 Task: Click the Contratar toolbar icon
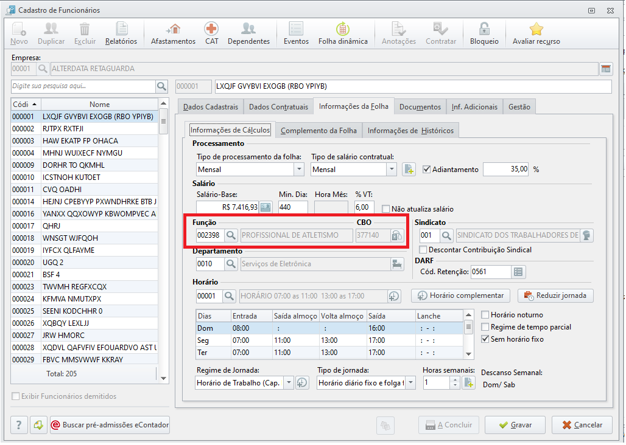[441, 33]
